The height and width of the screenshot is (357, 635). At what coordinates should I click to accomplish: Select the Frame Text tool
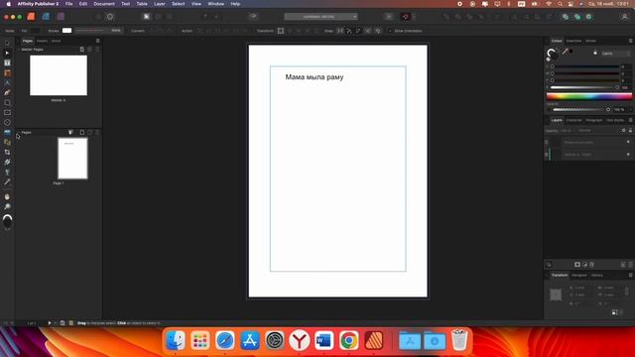[x=7, y=62]
